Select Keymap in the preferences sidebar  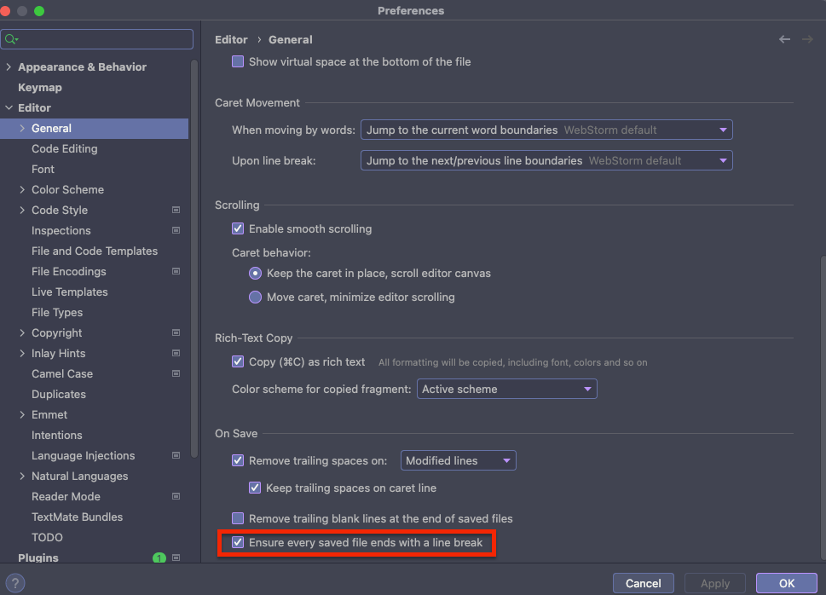click(41, 87)
